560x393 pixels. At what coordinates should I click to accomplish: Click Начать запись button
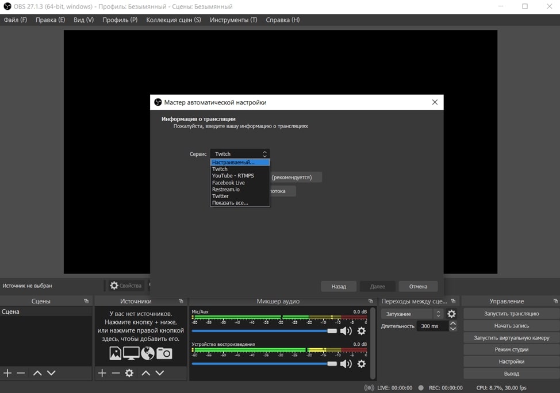coord(512,326)
